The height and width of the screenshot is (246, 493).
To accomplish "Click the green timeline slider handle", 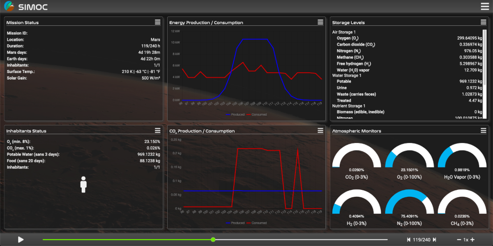I will (213, 239).
